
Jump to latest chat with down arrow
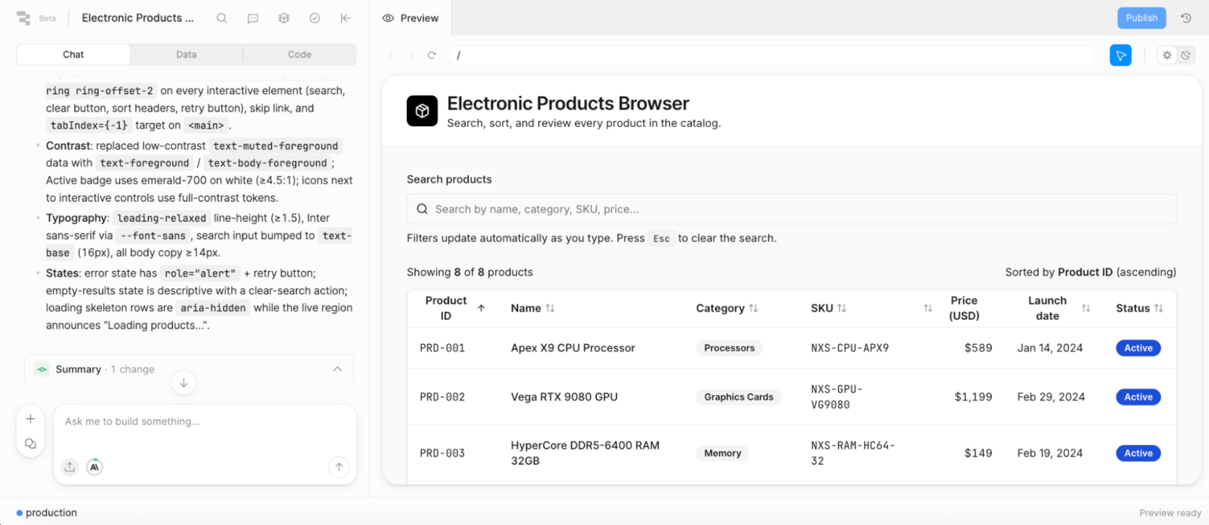[x=183, y=383]
